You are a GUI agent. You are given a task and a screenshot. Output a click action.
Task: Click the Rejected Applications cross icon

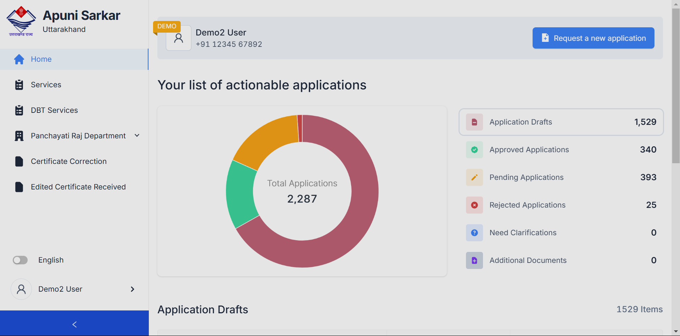[474, 205]
